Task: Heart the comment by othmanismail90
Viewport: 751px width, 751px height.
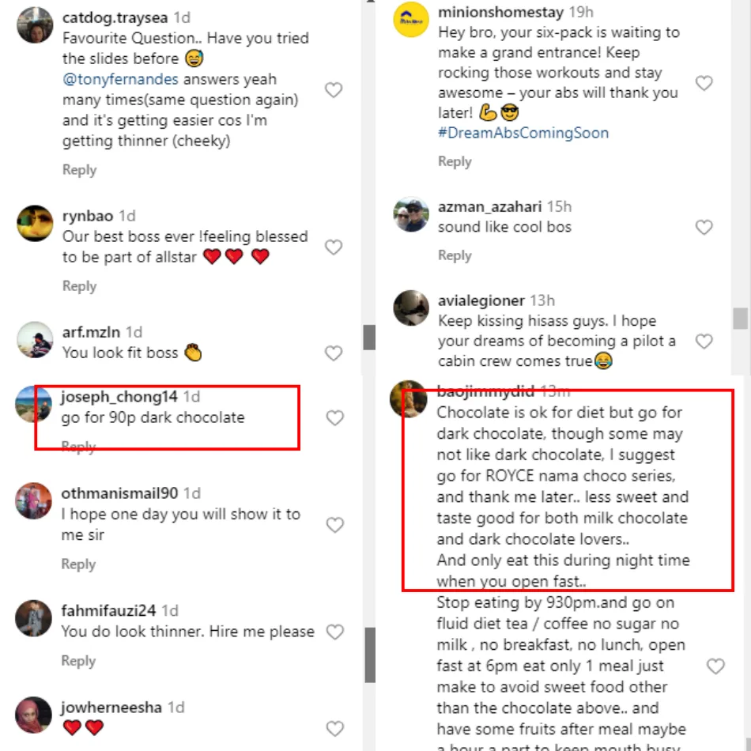Action: 335,525
